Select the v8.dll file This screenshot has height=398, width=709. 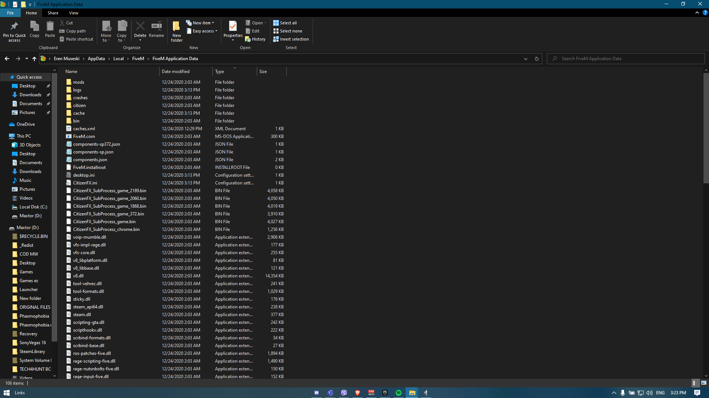[x=78, y=276]
